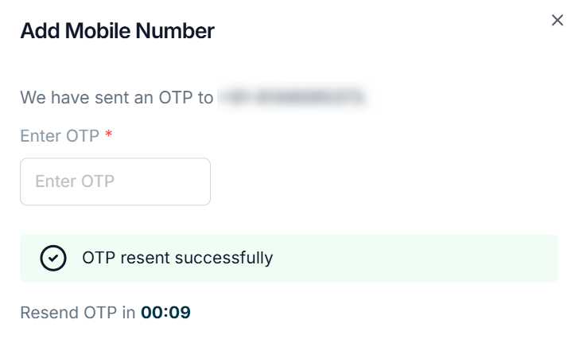
Task: Click the gray placeholder text inside OTP box
Action: (x=75, y=181)
